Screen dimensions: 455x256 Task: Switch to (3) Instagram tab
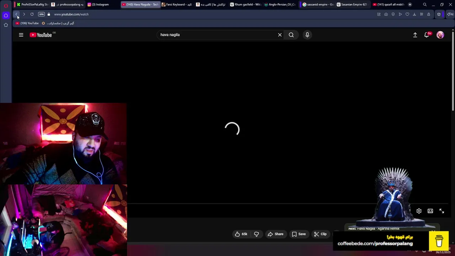point(102,5)
